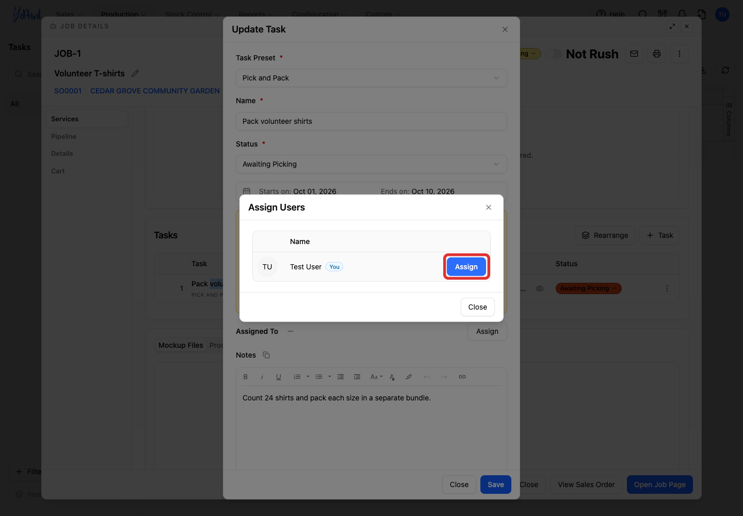The width and height of the screenshot is (743, 516).
Task: Edit job title with pencil icon
Action: [x=135, y=73]
